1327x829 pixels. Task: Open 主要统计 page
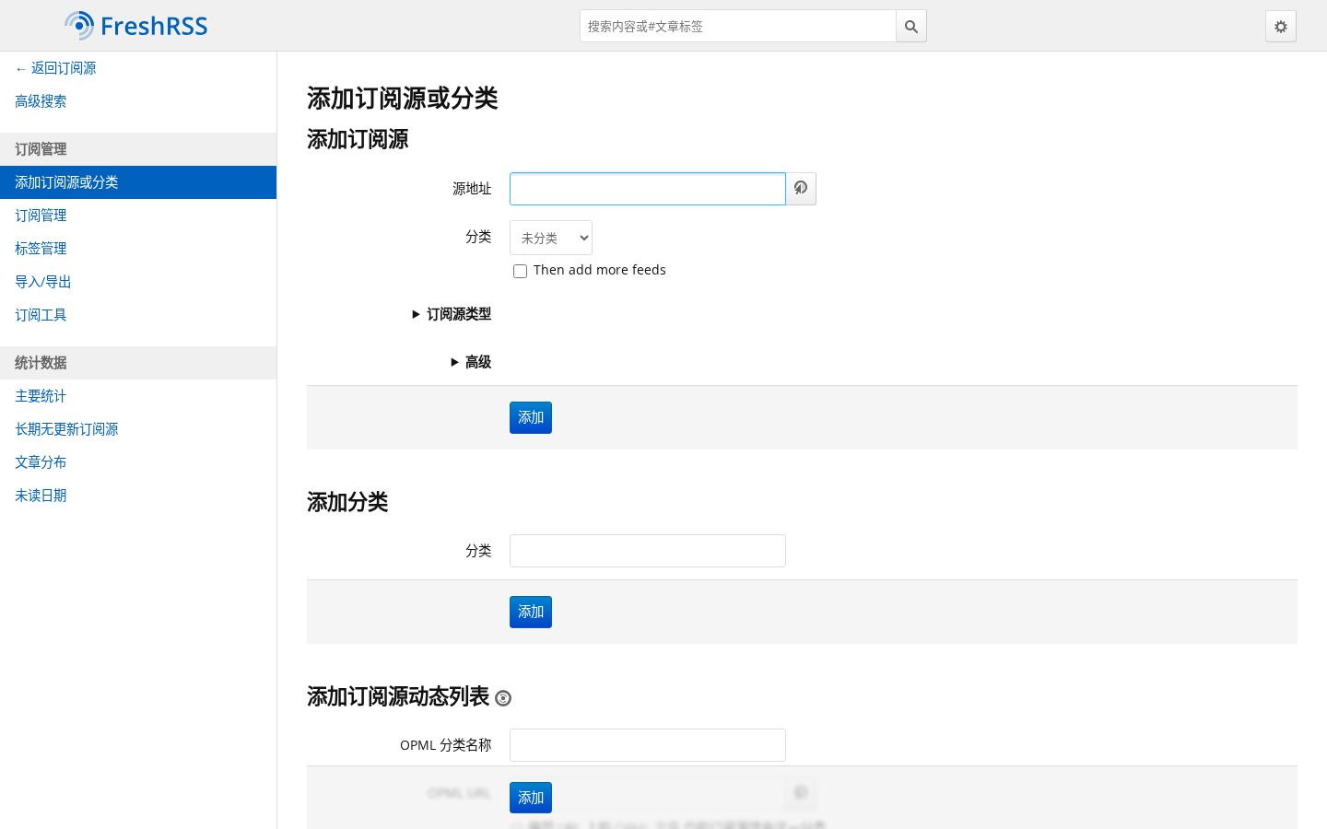138,396
